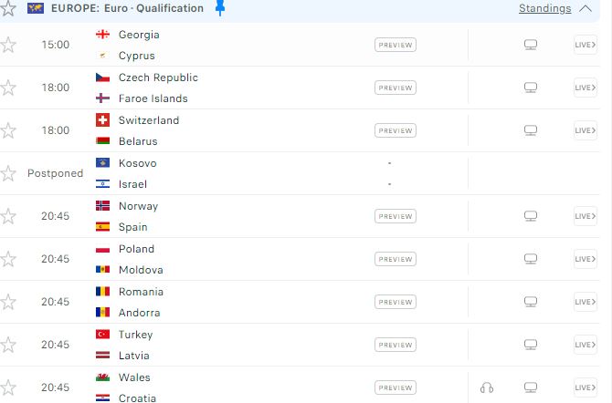Toggle favorite star for Kosovo vs Israel
The image size is (612, 403).
pos(8,173)
